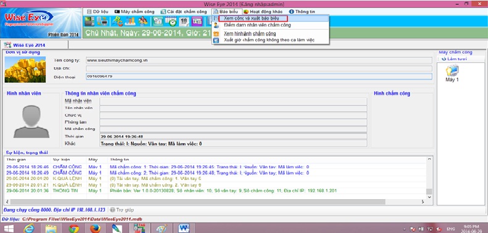The height and width of the screenshot is (233, 488).
Task: Click the computer data transfer toolbar icon
Action: click(102, 21)
